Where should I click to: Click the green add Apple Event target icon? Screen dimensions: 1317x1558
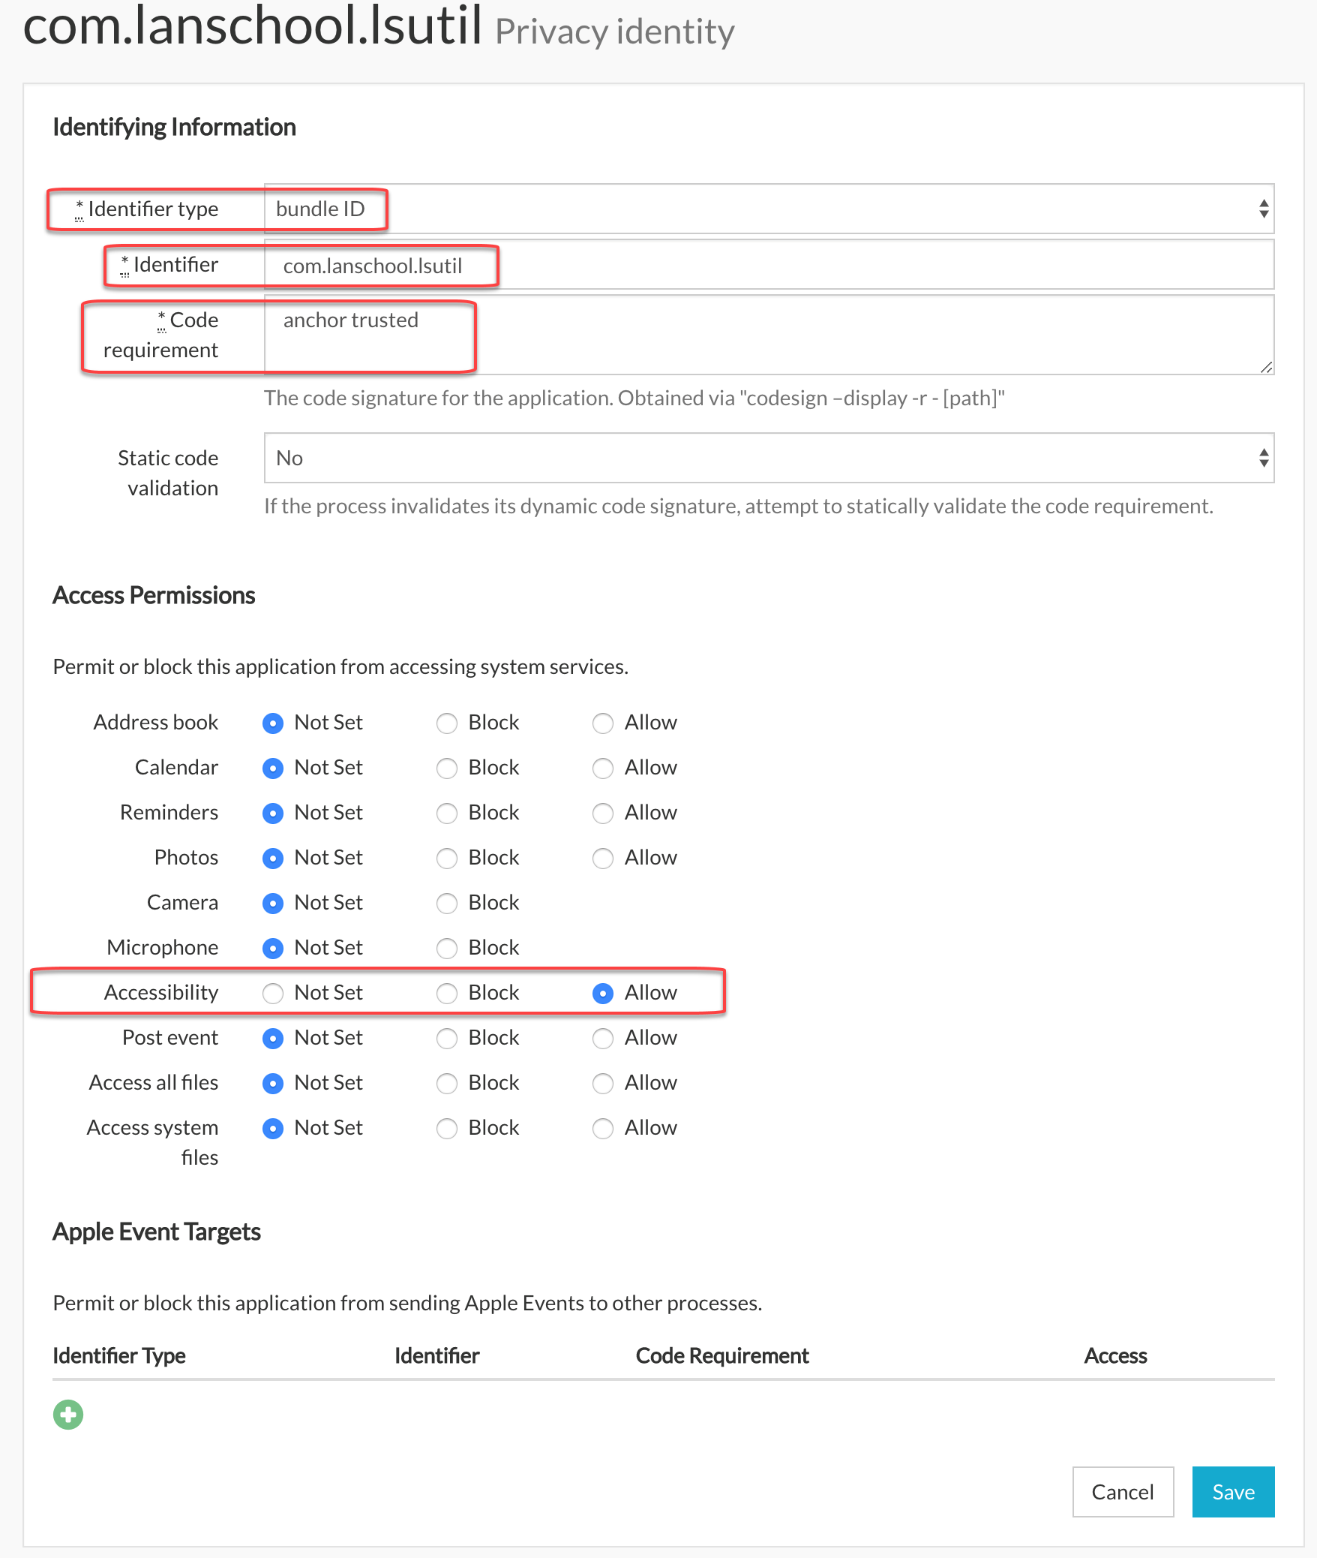(x=68, y=1415)
